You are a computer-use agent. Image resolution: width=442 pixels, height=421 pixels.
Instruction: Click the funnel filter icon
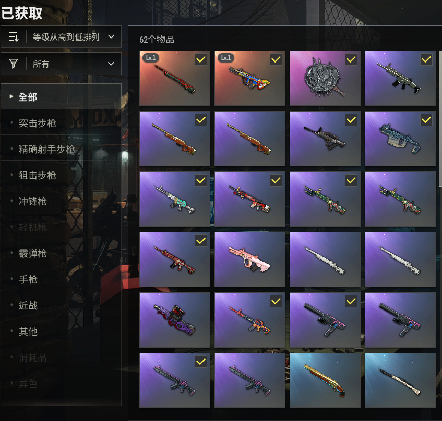click(14, 64)
